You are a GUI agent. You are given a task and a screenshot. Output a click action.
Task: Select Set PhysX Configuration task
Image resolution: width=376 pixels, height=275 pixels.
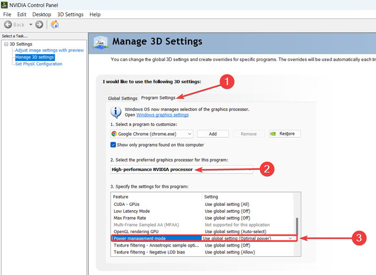coord(39,64)
